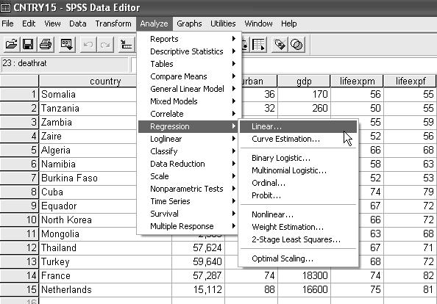The height and width of the screenshot is (304, 437).
Task: Click the 18300 gdp cell for France
Action: coord(304,275)
